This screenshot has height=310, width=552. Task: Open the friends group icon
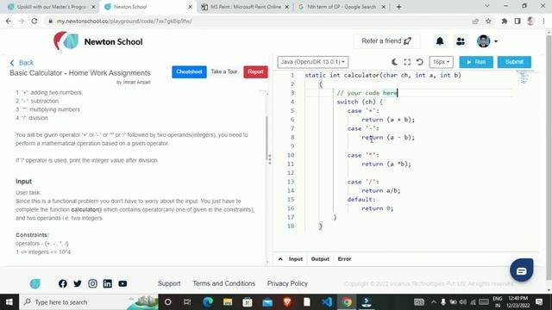(x=461, y=41)
